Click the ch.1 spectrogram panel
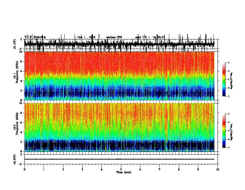Image resolution: width=245 pixels, height=190 pixels. [x=119, y=76]
